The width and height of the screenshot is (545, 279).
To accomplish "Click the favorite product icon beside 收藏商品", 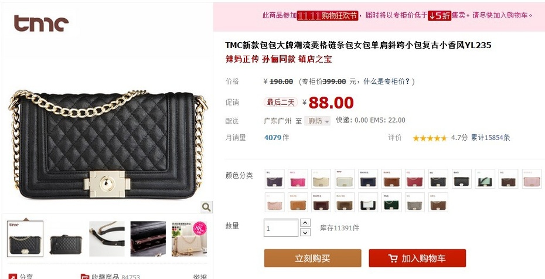I will 85,277.
